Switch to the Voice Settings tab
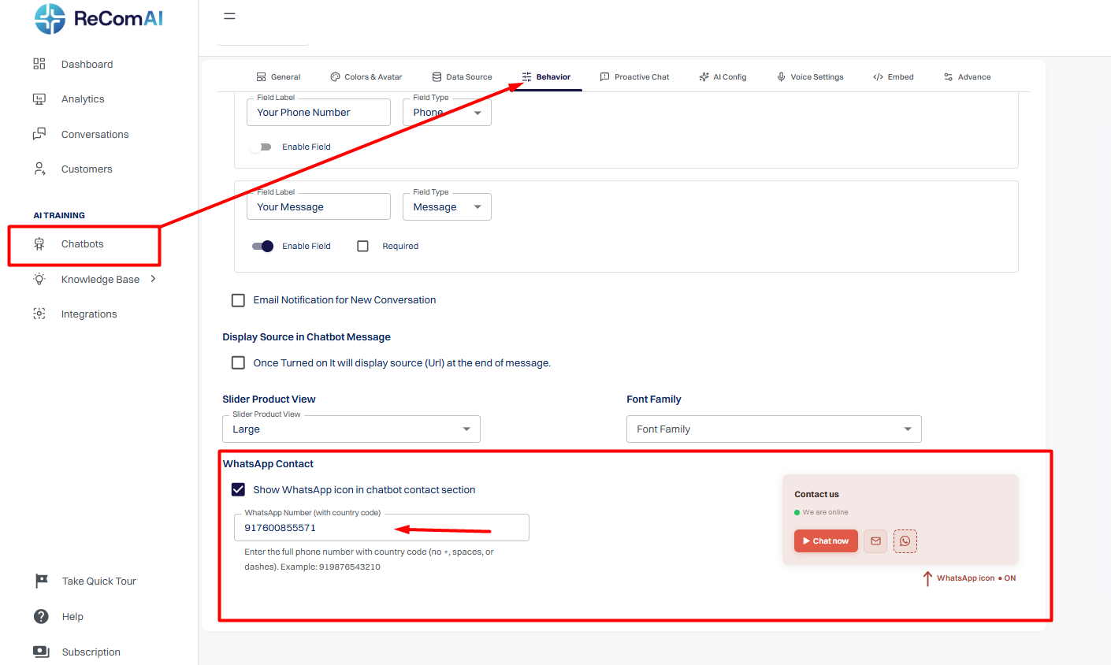Screen dimensions: 1111x665 click(x=810, y=77)
